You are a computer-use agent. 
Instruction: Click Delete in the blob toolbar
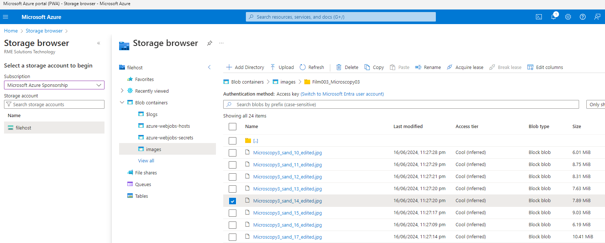click(x=347, y=67)
